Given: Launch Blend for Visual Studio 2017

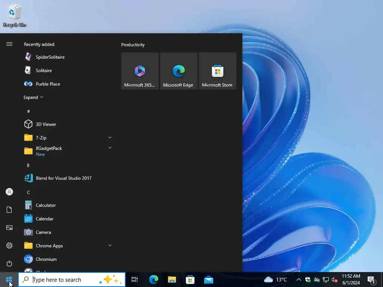Looking at the screenshot, I should pyautogui.click(x=68, y=178).
